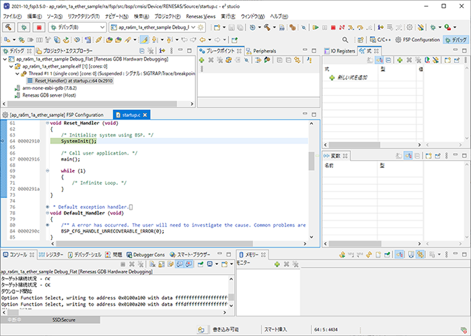Click Clear Console icon
This screenshot has height=336, width=471.
pos(153,264)
